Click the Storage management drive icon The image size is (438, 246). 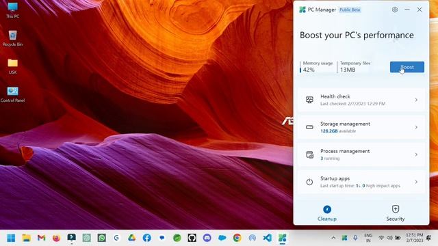[x=309, y=127]
